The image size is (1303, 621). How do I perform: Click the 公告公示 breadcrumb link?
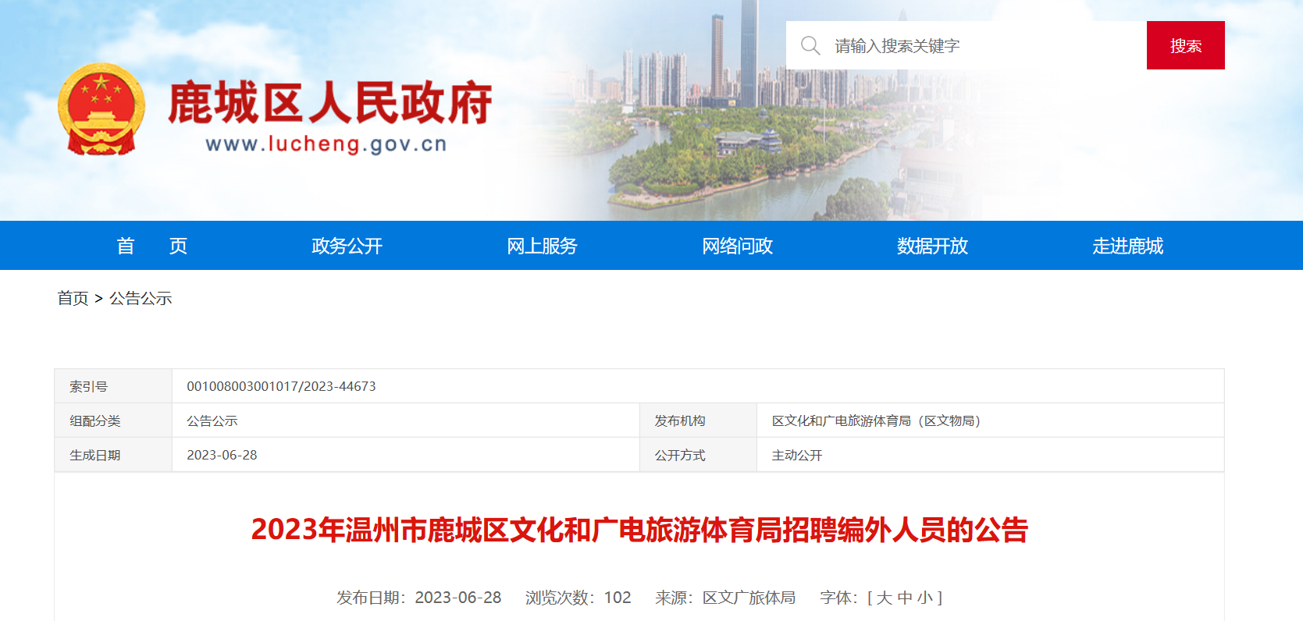pyautogui.click(x=141, y=298)
